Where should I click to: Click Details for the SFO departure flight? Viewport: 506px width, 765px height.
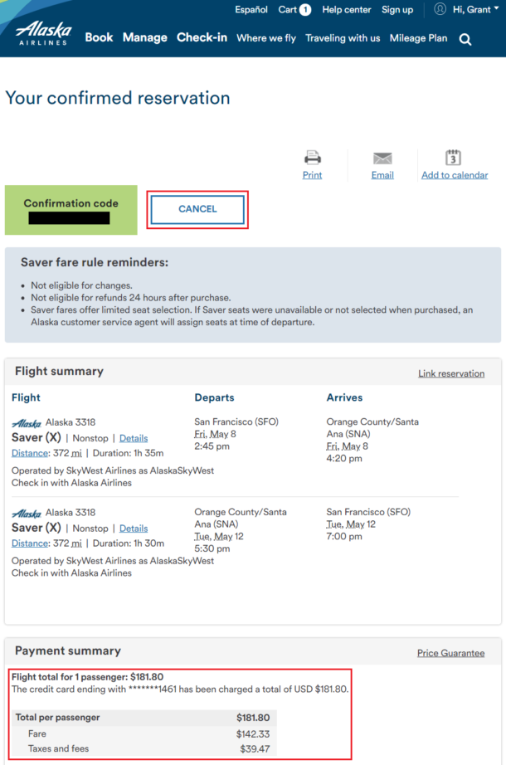[x=134, y=437]
